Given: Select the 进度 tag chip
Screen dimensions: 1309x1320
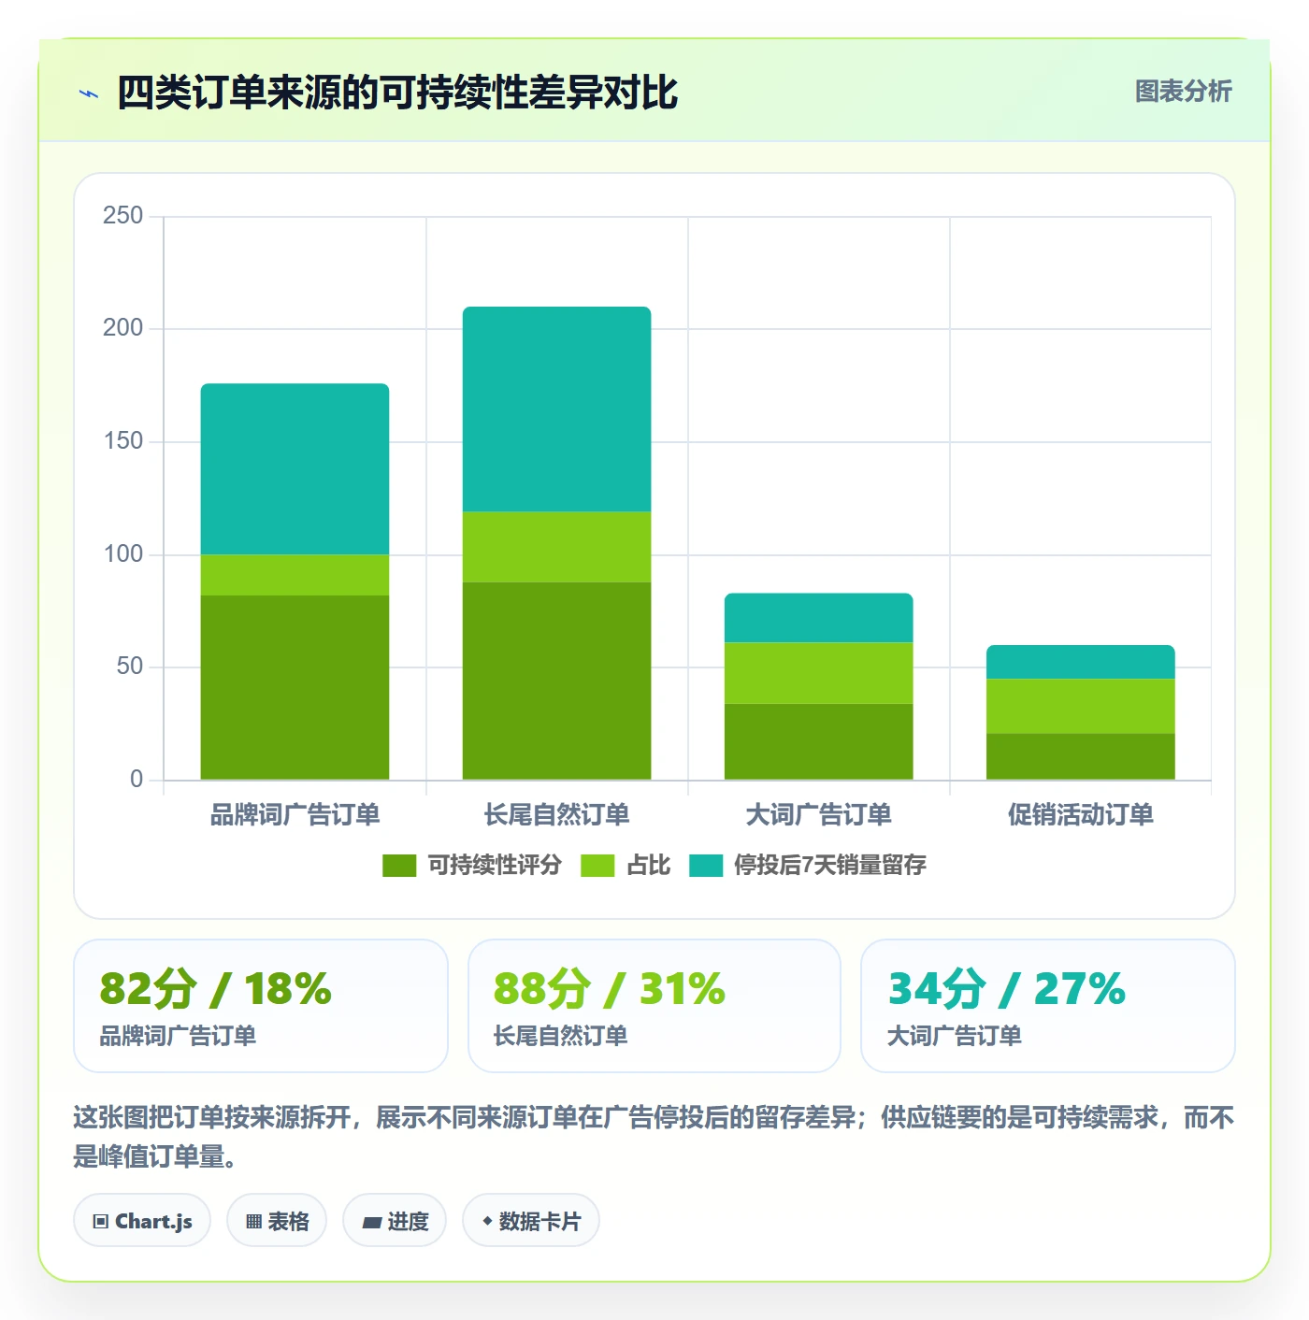Looking at the screenshot, I should point(395,1221).
